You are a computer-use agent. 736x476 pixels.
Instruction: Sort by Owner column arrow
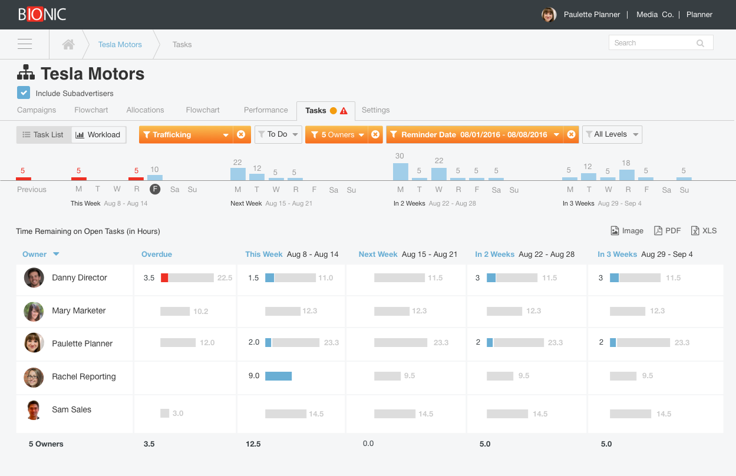coord(57,254)
